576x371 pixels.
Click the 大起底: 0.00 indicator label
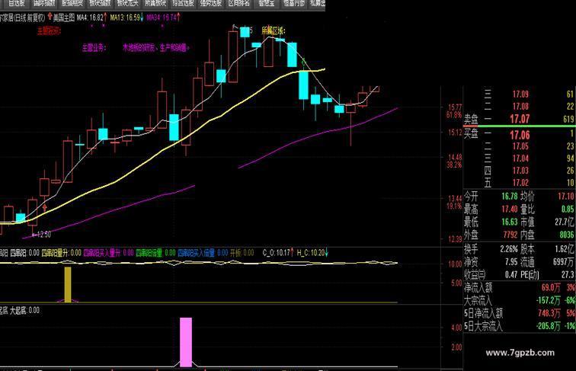[x=24, y=310]
